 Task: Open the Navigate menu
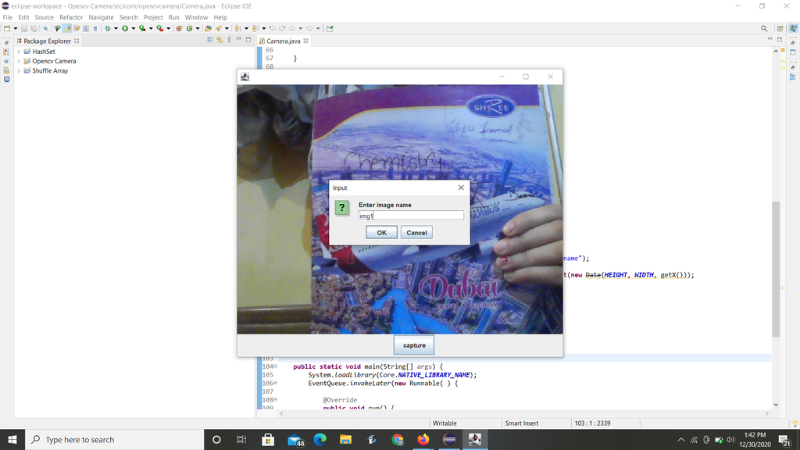point(101,17)
